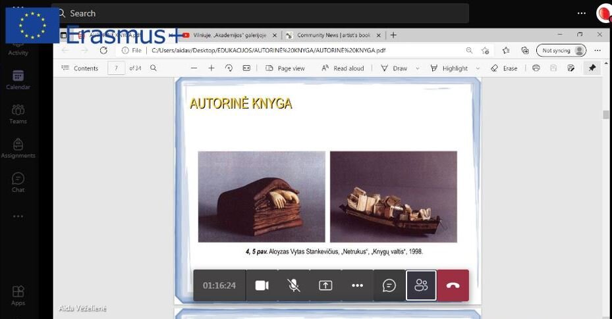
Task: Click the address bar with PDF path
Action: tap(267, 50)
